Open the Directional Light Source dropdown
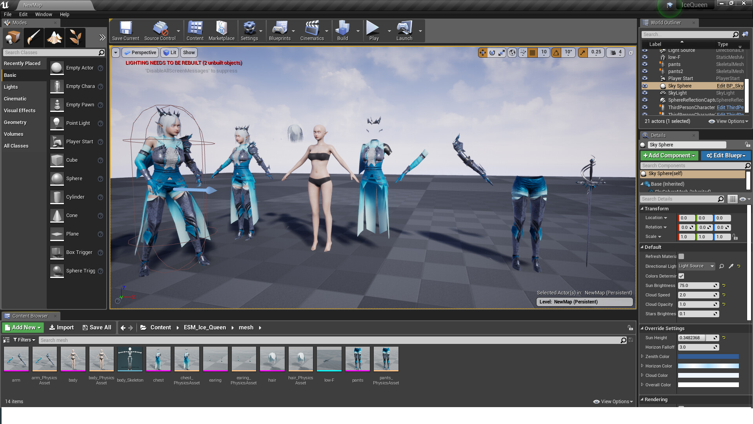 pos(696,266)
